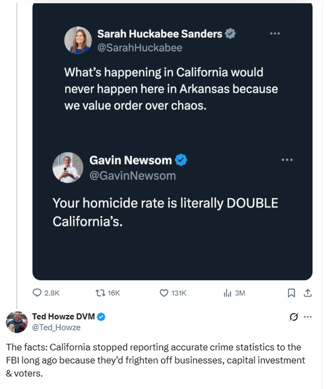Open Ted Howze's profile picture
The height and width of the screenshot is (389, 326).
pyautogui.click(x=17, y=322)
